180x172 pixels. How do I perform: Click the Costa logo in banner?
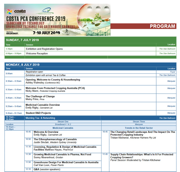pos(16,12)
